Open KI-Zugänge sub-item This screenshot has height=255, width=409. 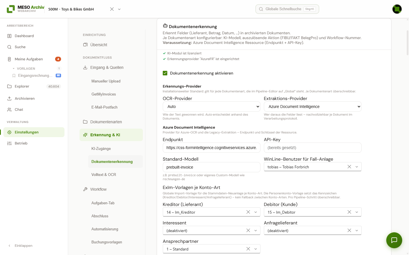click(x=115, y=148)
